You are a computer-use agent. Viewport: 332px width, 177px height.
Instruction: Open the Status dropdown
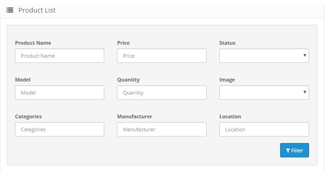pyautogui.click(x=264, y=56)
